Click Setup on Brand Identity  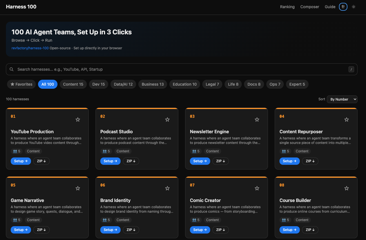pyautogui.click(x=110, y=230)
